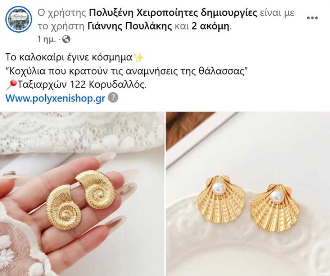The height and width of the screenshot is (276, 330).
Task: Click the question mark icon beside the link
Action: [113, 98]
